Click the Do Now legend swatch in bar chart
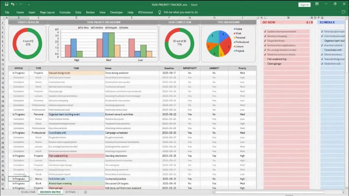 point(79,28)
